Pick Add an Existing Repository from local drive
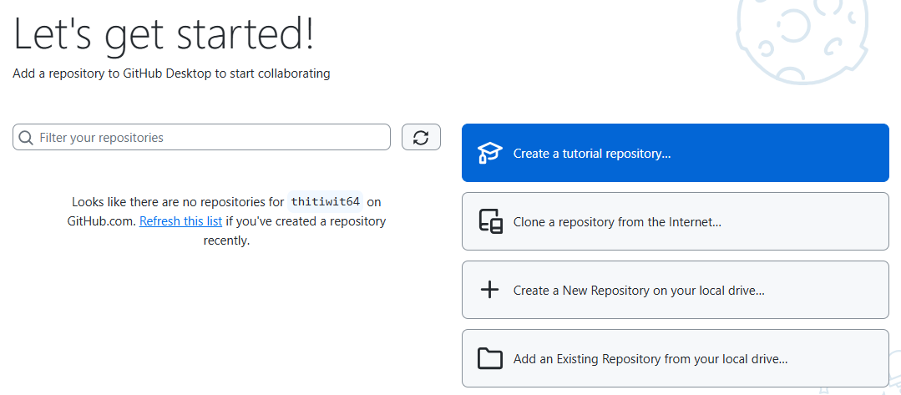The width and height of the screenshot is (901, 395). pos(676,358)
